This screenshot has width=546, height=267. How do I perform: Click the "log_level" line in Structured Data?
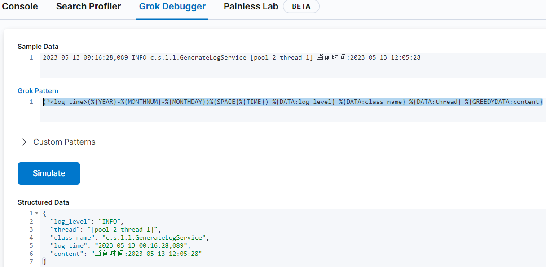87,221
